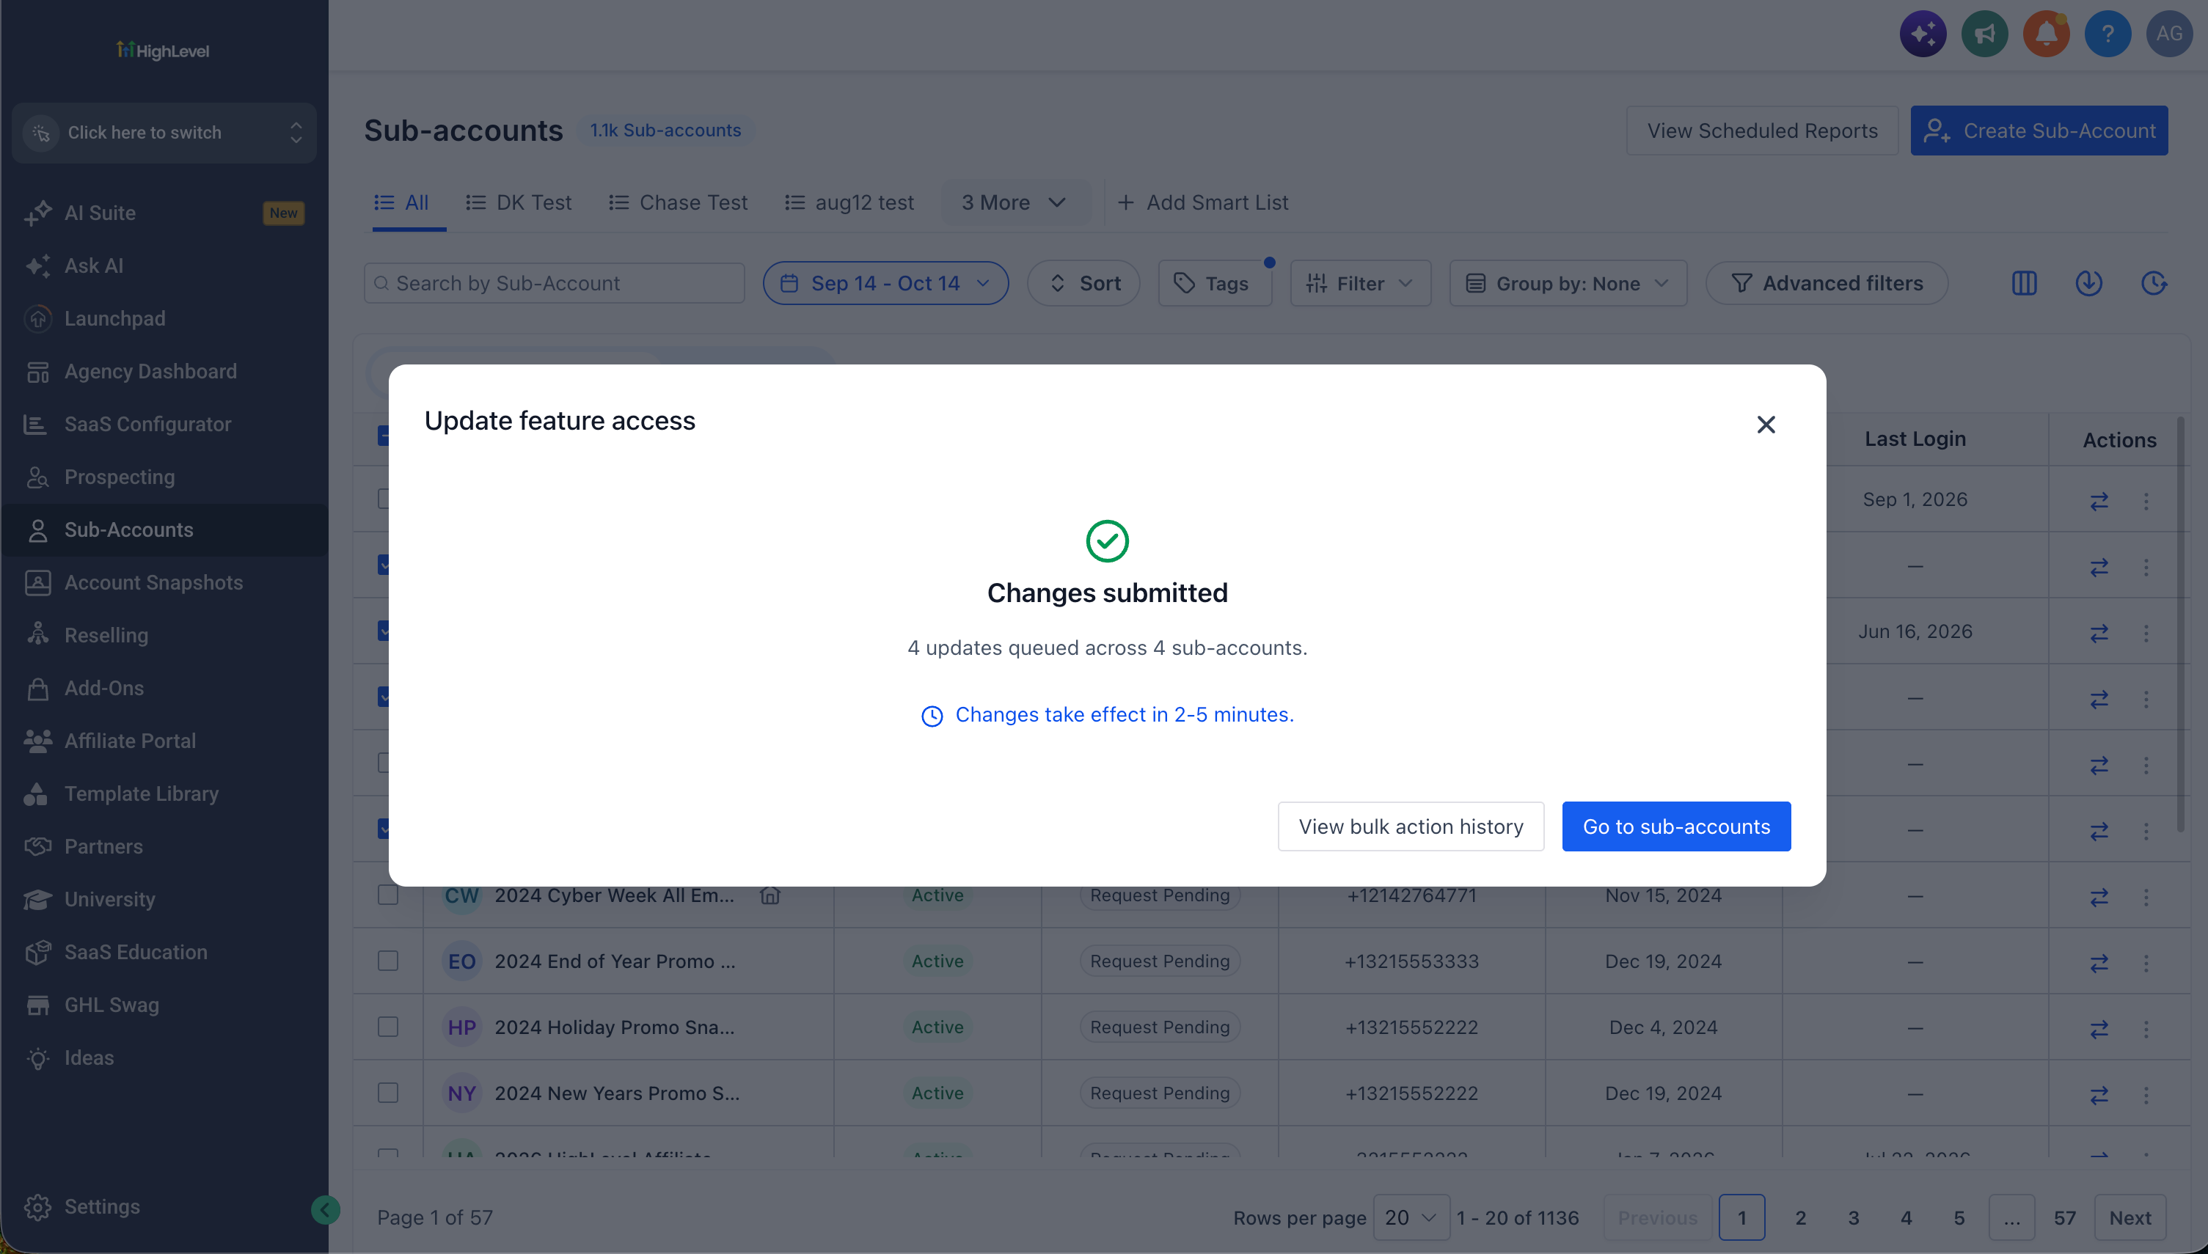Image resolution: width=2208 pixels, height=1254 pixels.
Task: Click the Search by Sub-Account field
Action: click(x=554, y=283)
